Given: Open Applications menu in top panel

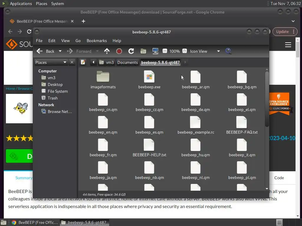Looking at the screenshot, I should (x=21, y=4).
